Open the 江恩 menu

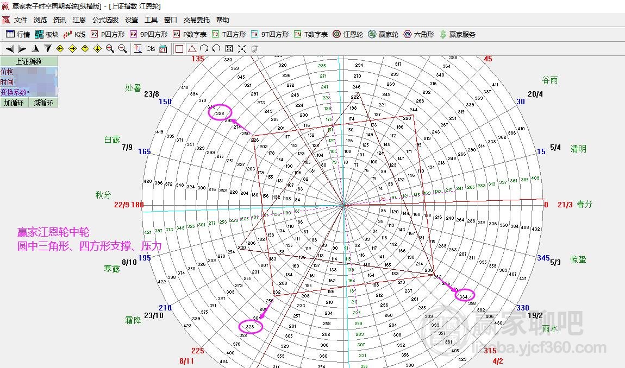(79, 20)
